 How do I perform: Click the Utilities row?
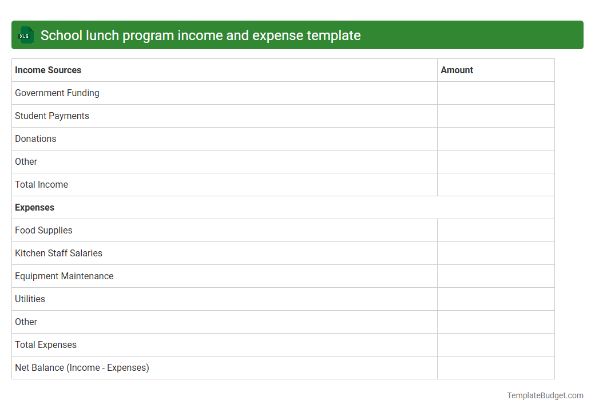click(30, 299)
